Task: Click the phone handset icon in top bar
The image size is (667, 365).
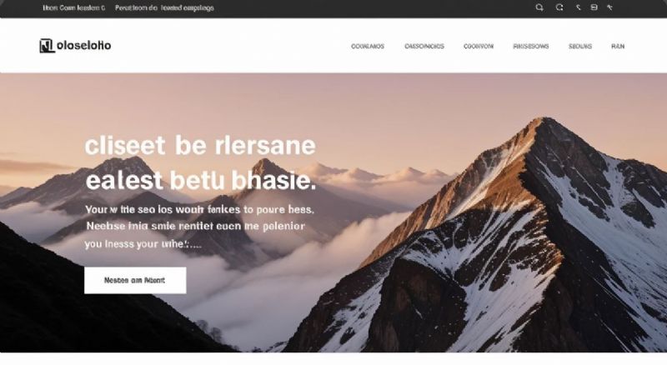Action: pos(578,7)
